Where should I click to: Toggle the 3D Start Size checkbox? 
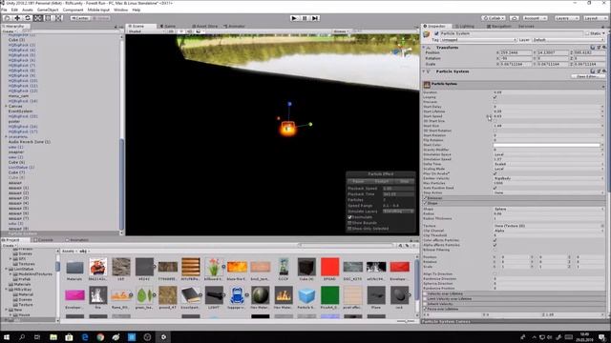495,121
